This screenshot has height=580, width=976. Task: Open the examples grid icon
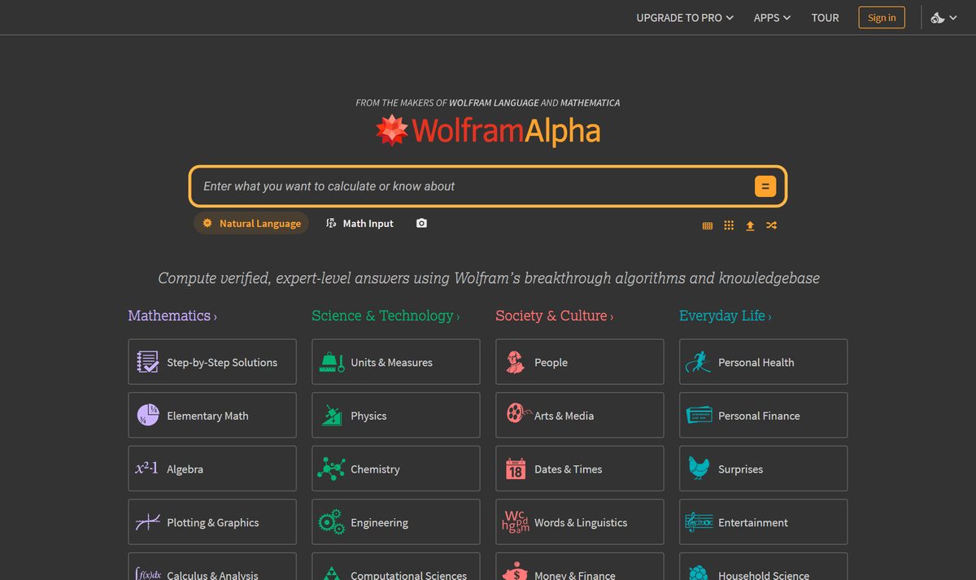point(729,225)
